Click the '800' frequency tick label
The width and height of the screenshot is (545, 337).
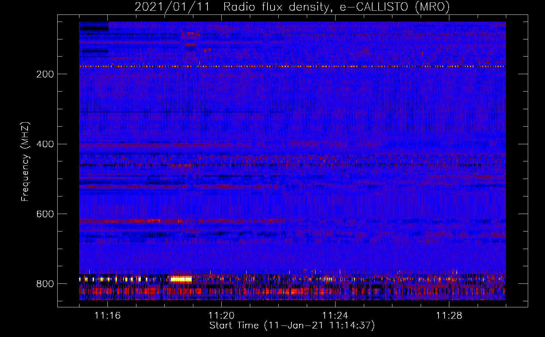pos(45,284)
